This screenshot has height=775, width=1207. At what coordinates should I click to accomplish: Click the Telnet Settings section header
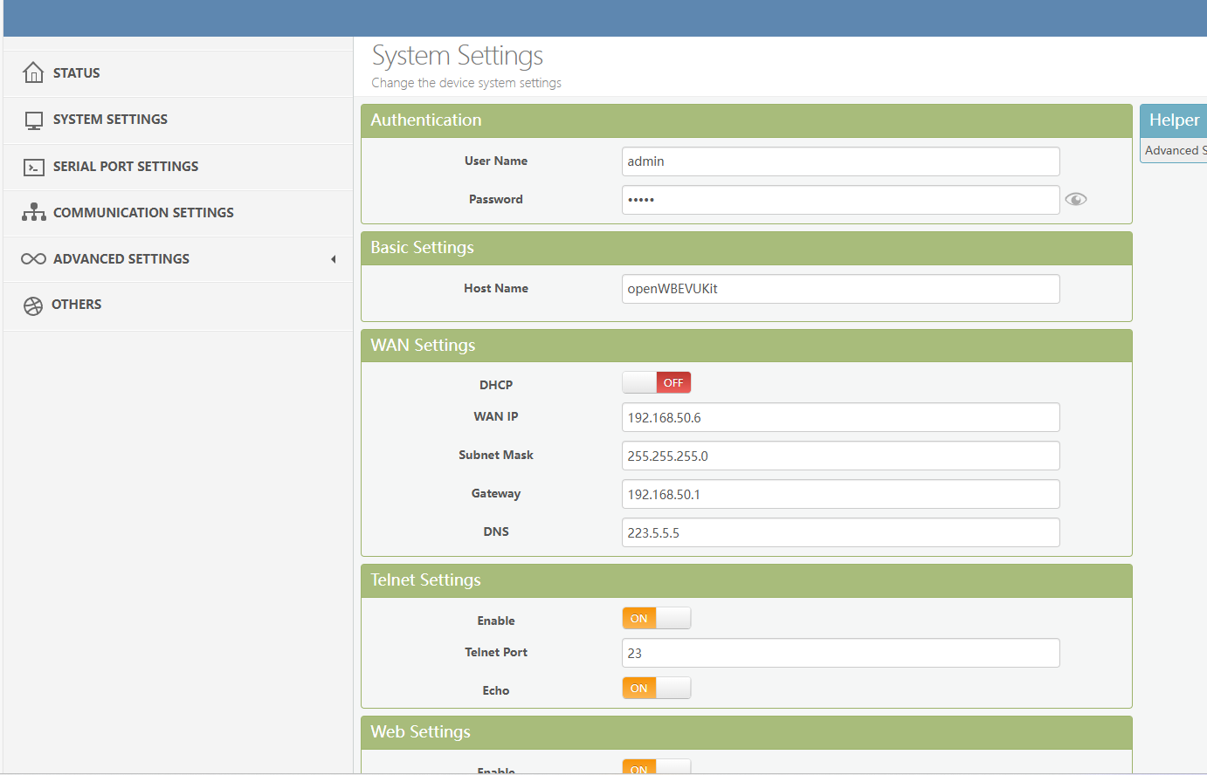747,580
